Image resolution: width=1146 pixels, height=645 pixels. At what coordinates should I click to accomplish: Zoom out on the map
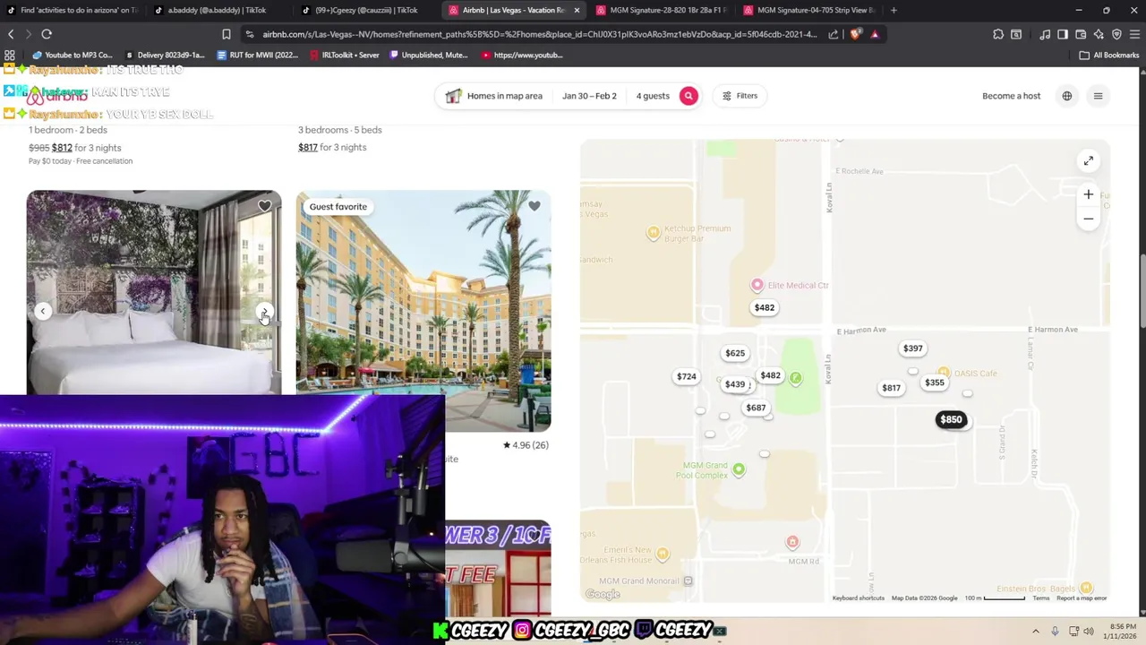[x=1089, y=219]
